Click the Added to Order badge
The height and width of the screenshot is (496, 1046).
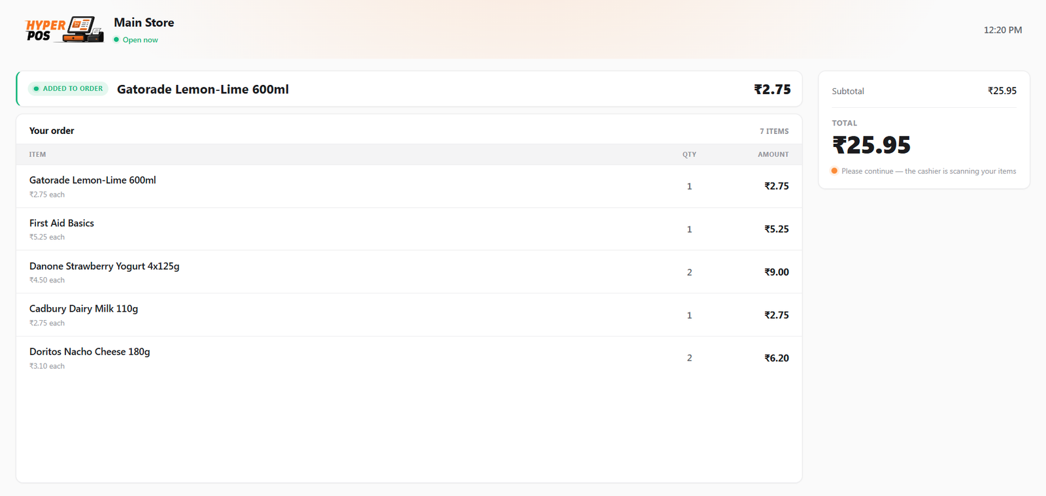tap(68, 89)
